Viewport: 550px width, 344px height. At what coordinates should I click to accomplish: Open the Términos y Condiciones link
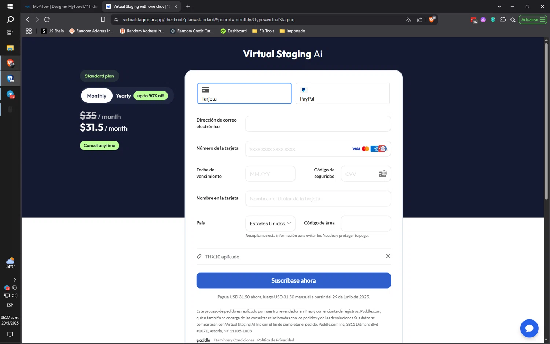click(234, 340)
